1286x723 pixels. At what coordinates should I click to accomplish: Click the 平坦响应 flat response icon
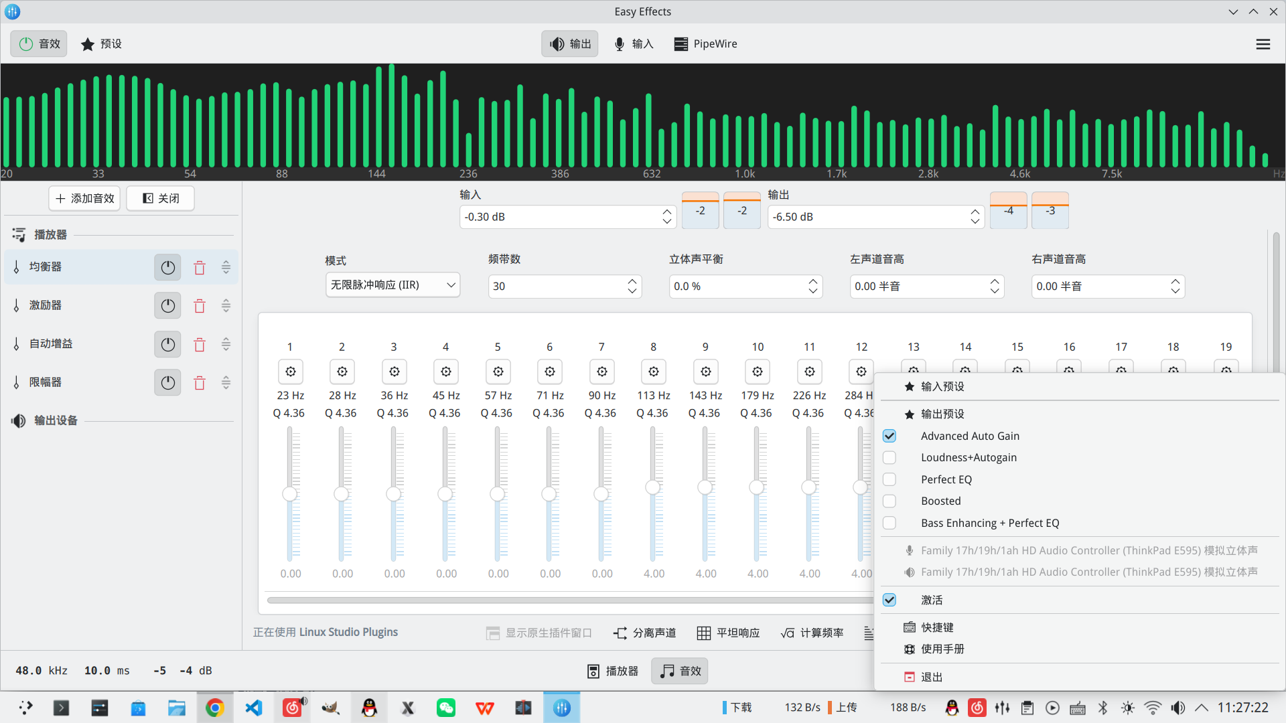click(x=703, y=633)
